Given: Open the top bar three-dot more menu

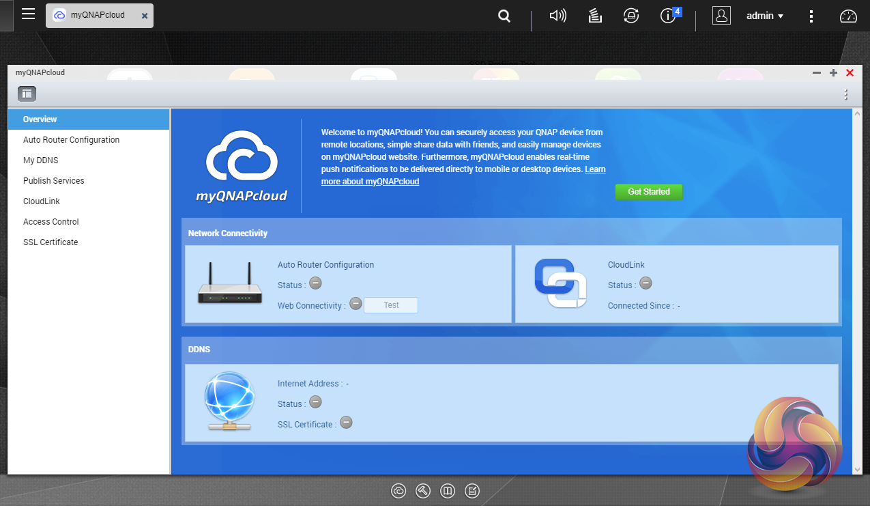Looking at the screenshot, I should [811, 16].
